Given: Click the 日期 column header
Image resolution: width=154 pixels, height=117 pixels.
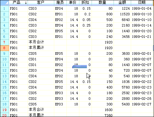Looking at the screenshot, I should pyautogui.click(x=142, y=3).
